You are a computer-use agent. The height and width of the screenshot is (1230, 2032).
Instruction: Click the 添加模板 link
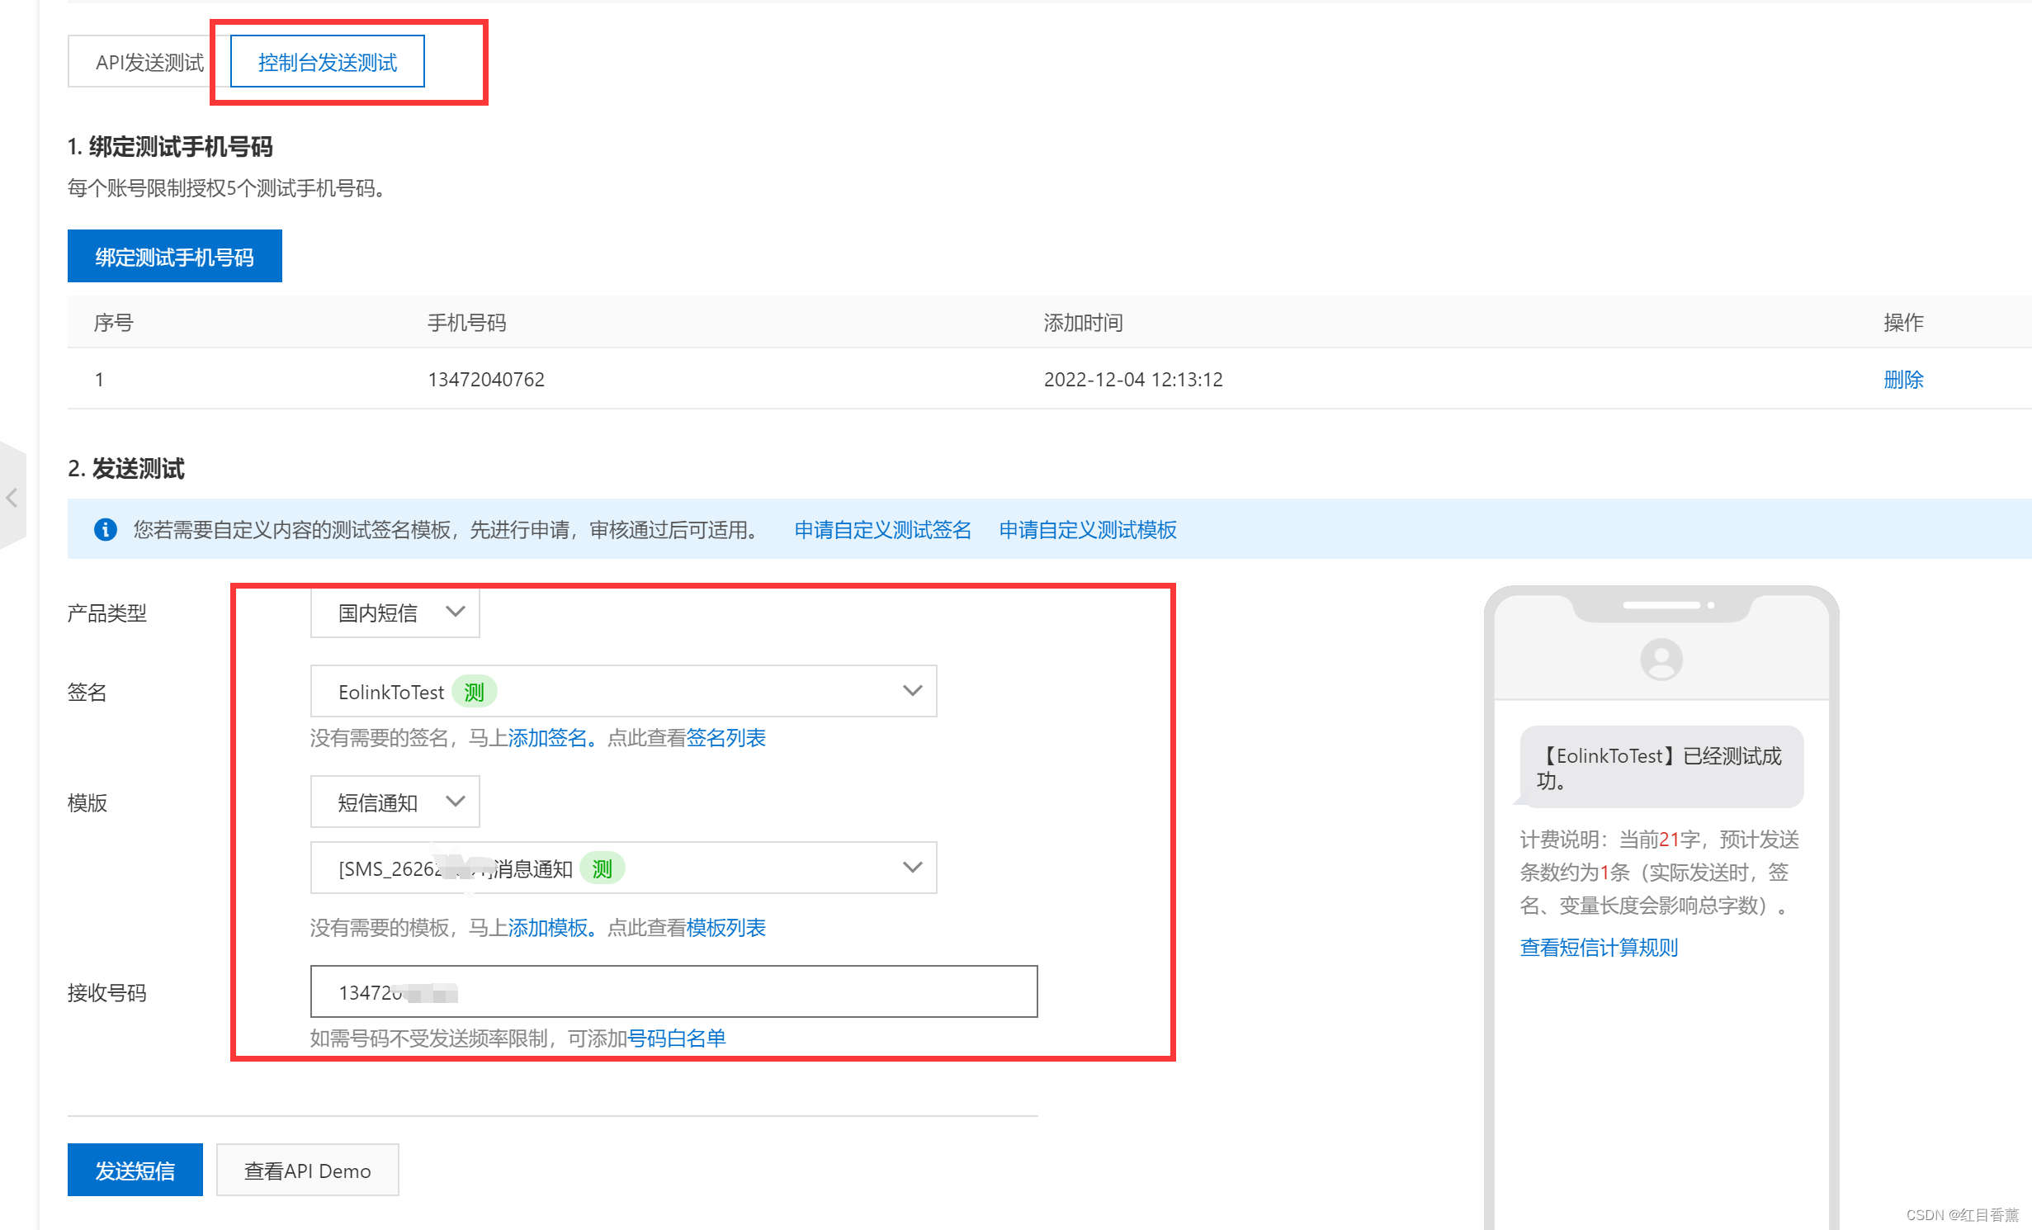click(x=548, y=927)
